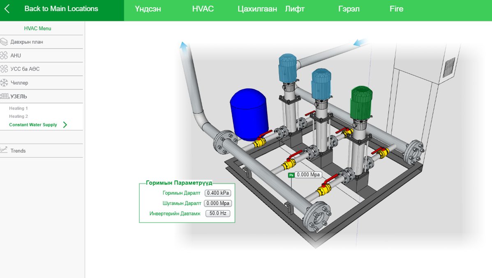Click the 50.0 Hz frequency value
This screenshot has width=492, height=278.
tap(218, 213)
